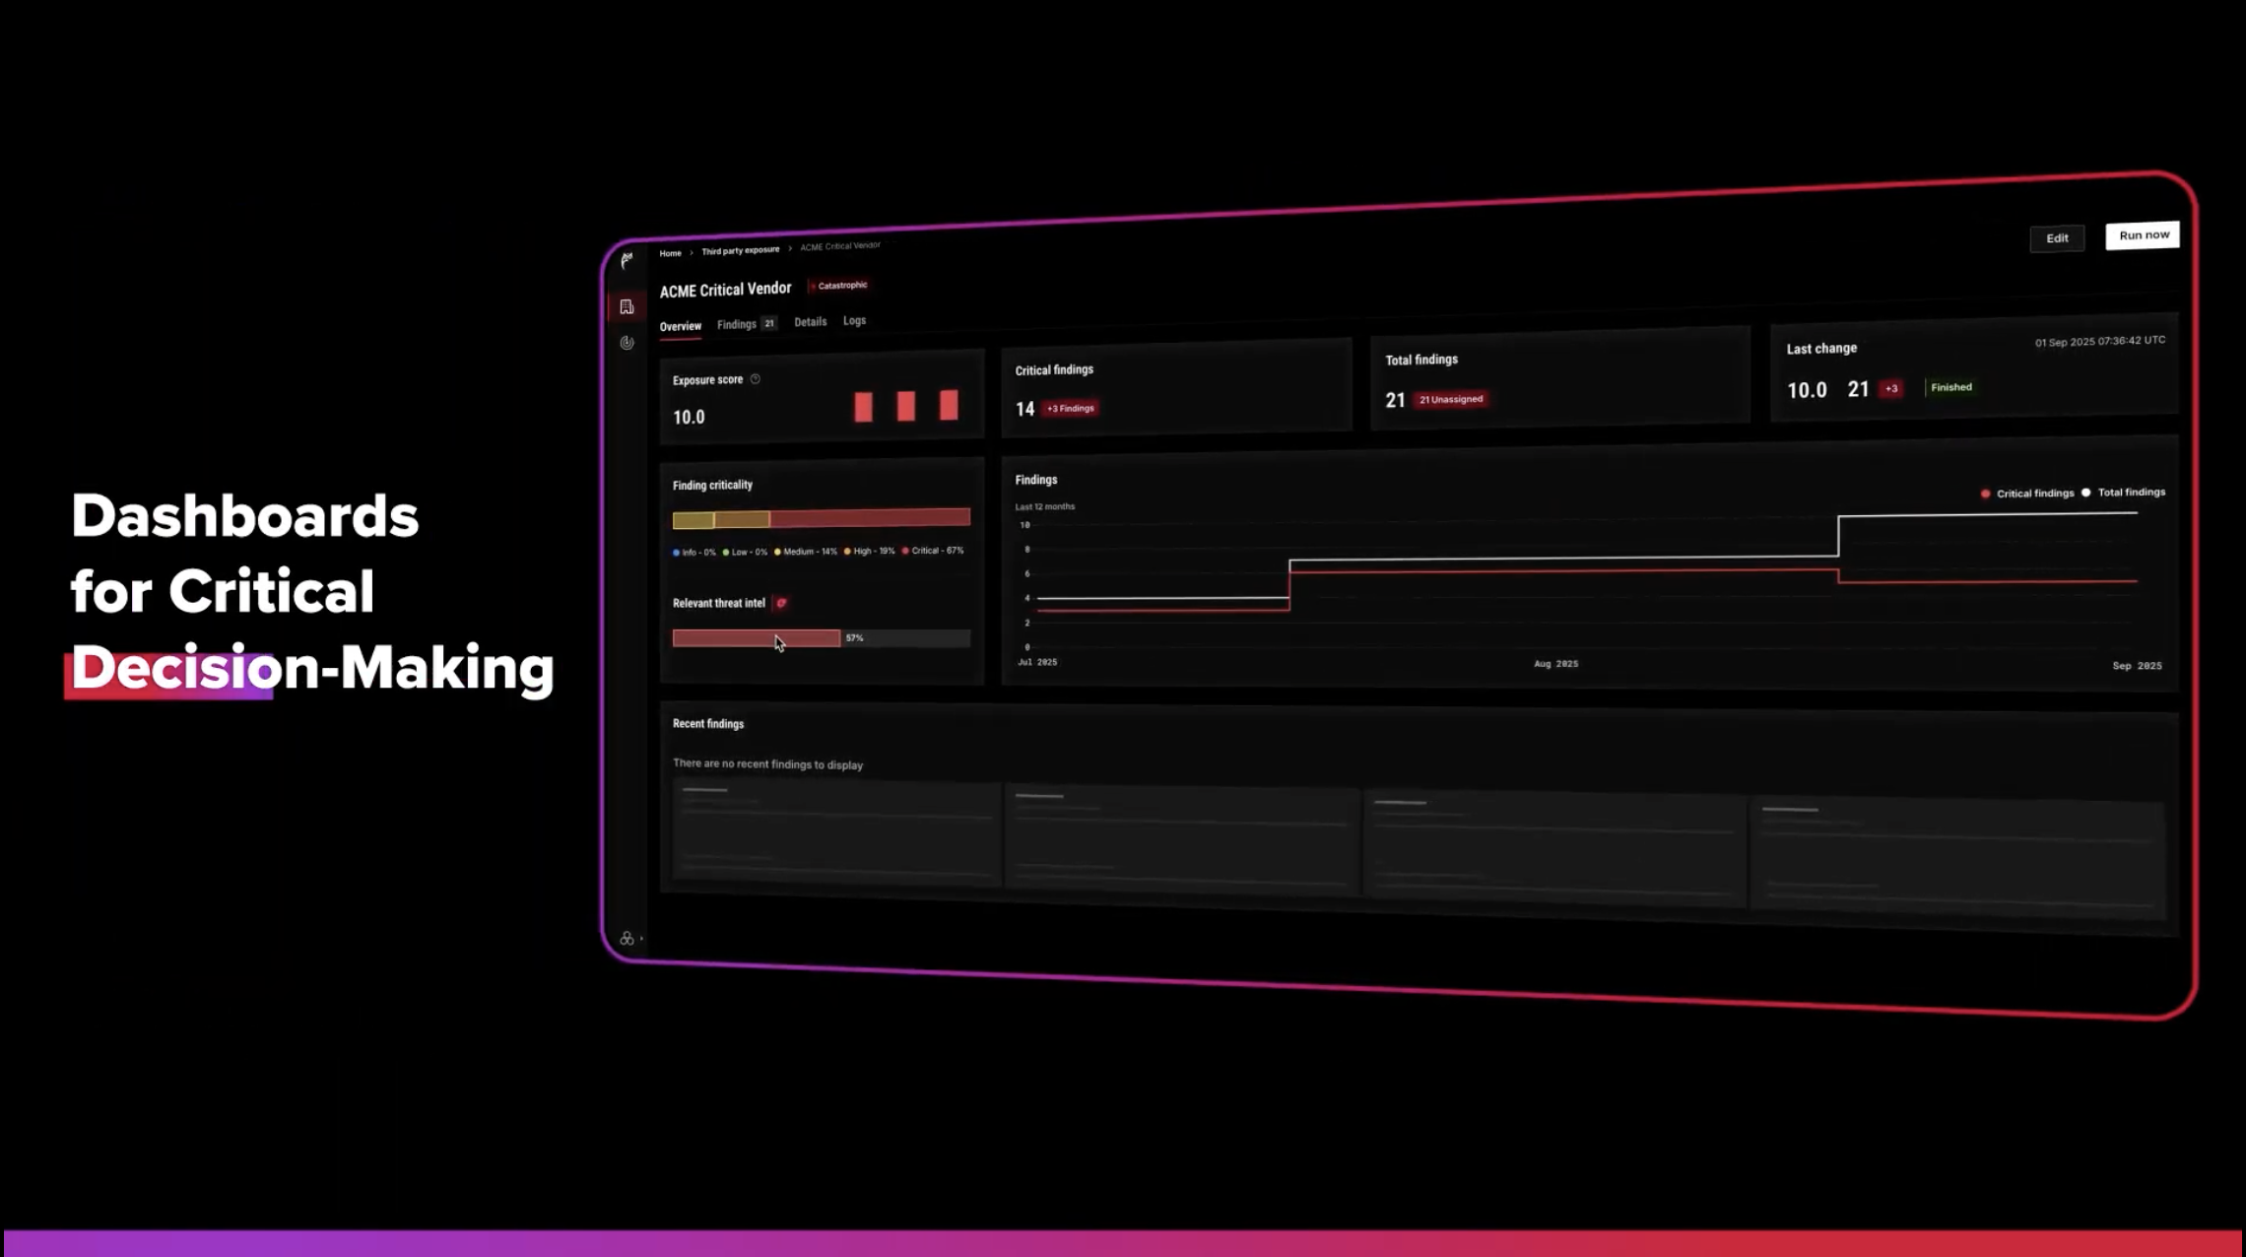2246x1257 pixels.
Task: Click the no recent findings message
Action: pos(767,764)
